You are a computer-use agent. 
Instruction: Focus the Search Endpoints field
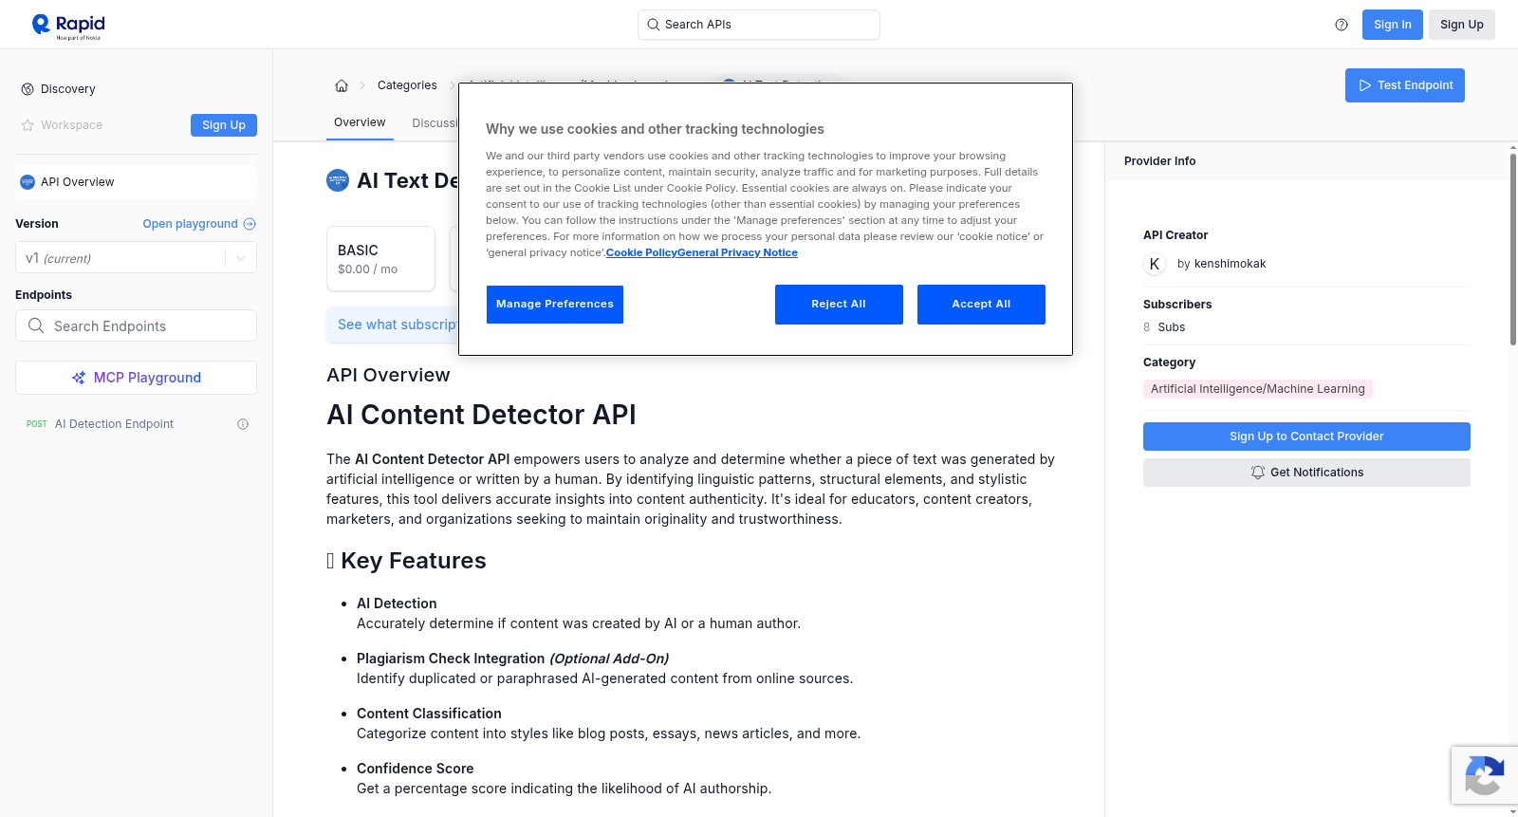pos(136,325)
